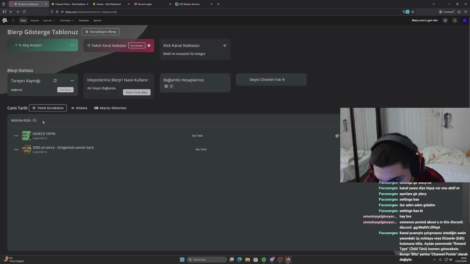This screenshot has width=470, height=264.
Task: Reload the page with refresh icon
Action: click(x=24, y=12)
